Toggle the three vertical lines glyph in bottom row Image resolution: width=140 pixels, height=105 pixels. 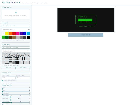[21, 62]
